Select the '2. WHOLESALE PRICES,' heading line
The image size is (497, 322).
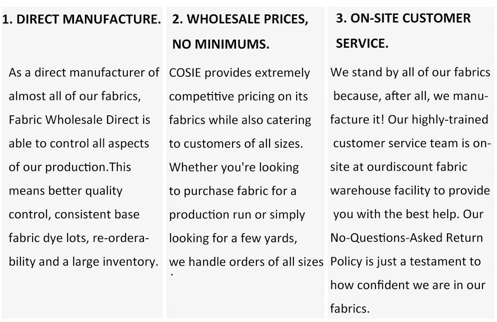point(240,19)
